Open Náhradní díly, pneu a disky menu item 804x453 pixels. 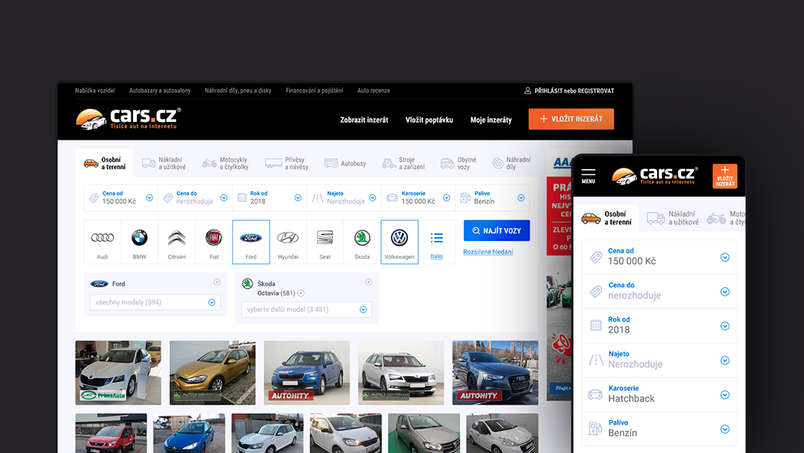238,91
